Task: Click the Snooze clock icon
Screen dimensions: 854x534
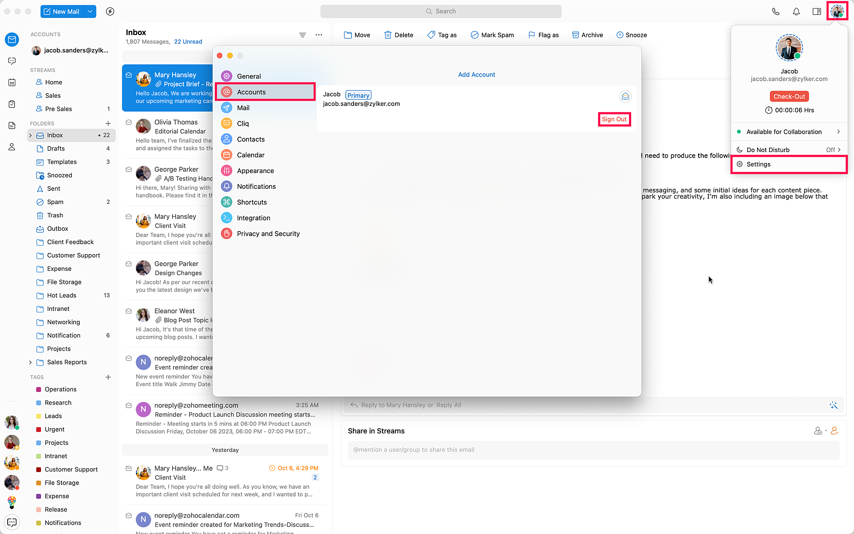Action: [x=620, y=35]
